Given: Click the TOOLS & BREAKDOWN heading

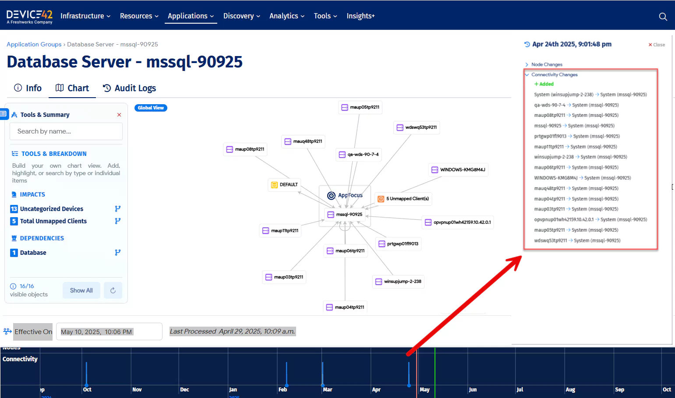Looking at the screenshot, I should (54, 154).
